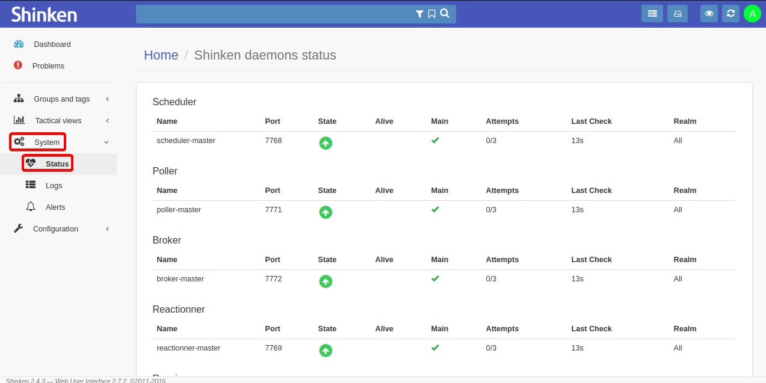The image size is (766, 383).
Task: Click reactionner-master Main checkmark
Action: click(435, 348)
